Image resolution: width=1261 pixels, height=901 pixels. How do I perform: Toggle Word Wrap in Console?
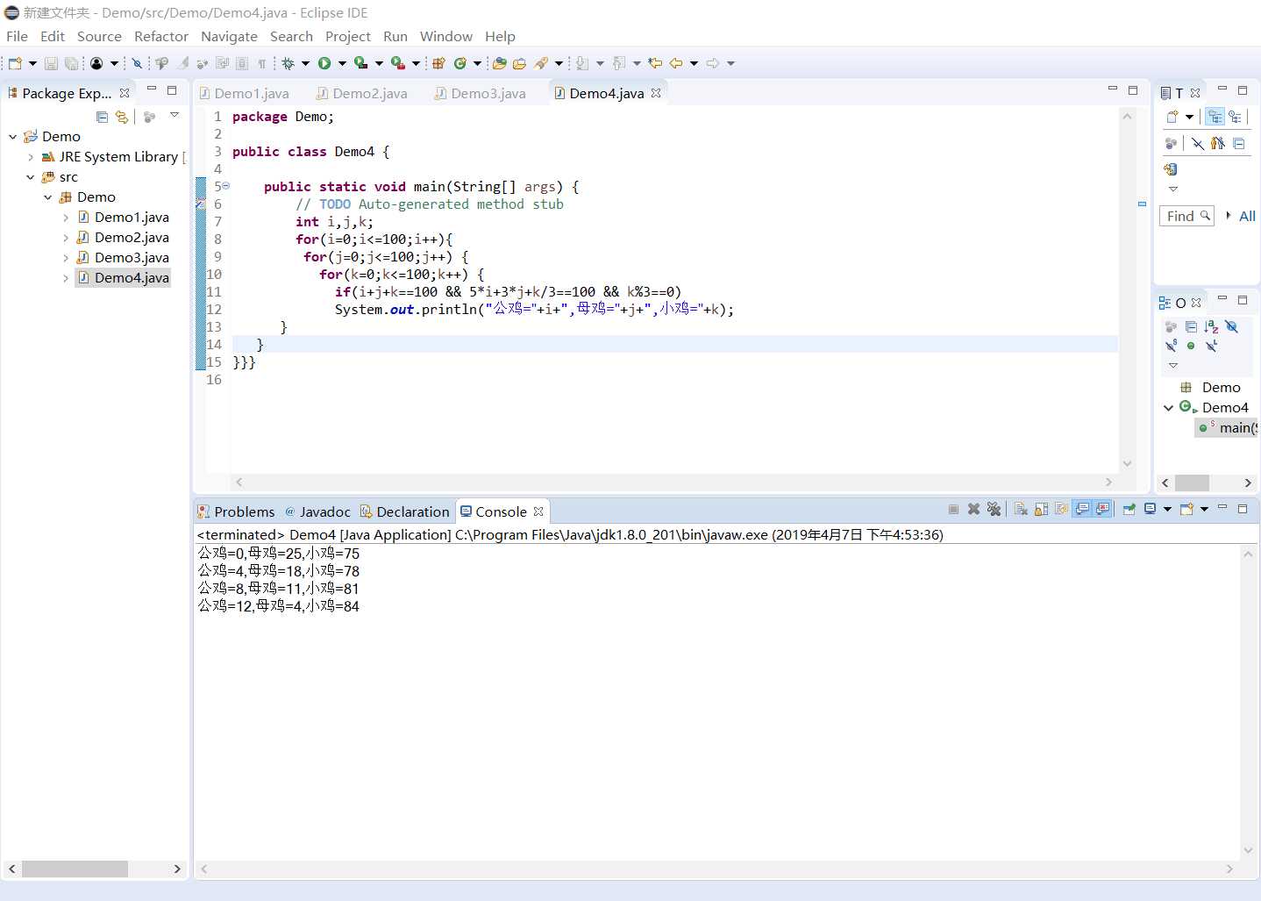(x=1061, y=509)
